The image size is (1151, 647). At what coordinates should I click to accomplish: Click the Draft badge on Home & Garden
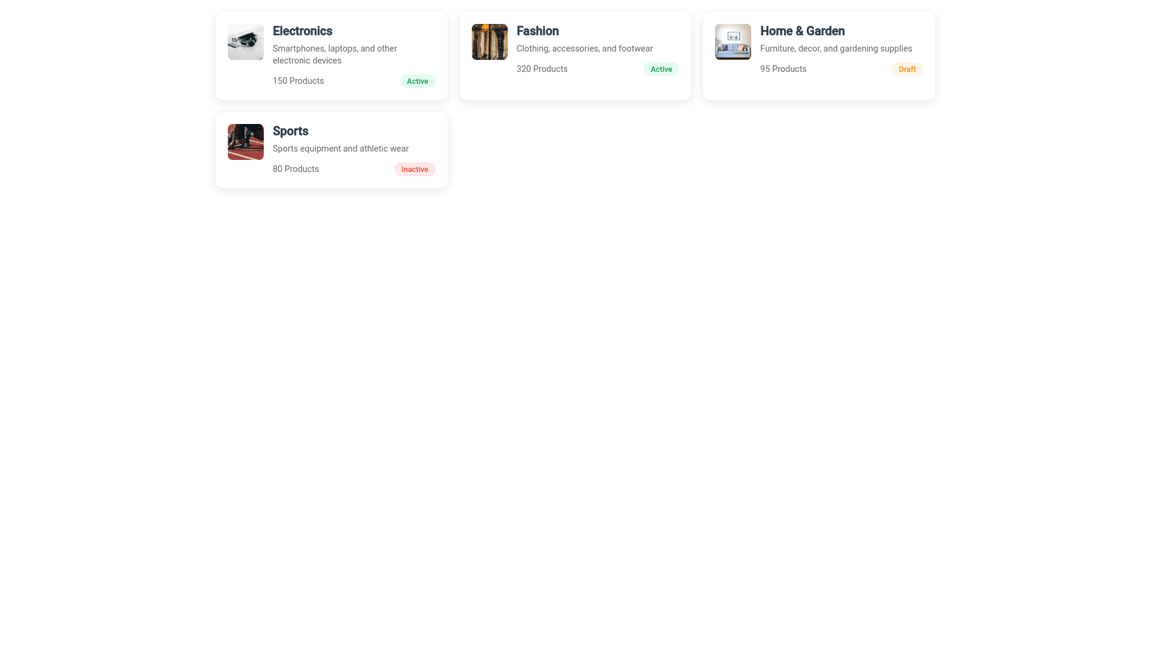906,69
